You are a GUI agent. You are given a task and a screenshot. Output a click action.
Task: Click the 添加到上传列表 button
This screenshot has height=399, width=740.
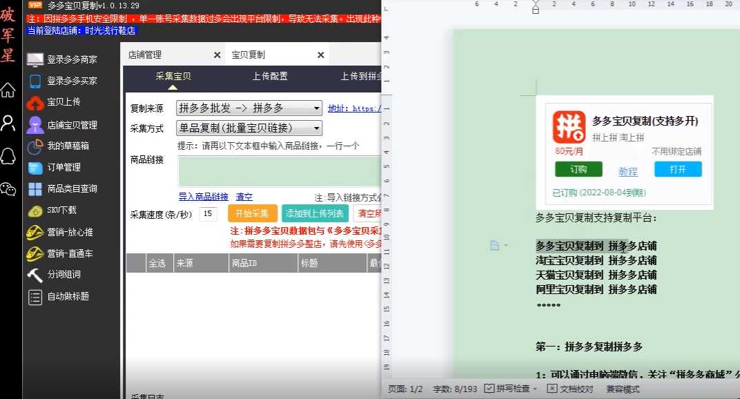click(x=315, y=213)
